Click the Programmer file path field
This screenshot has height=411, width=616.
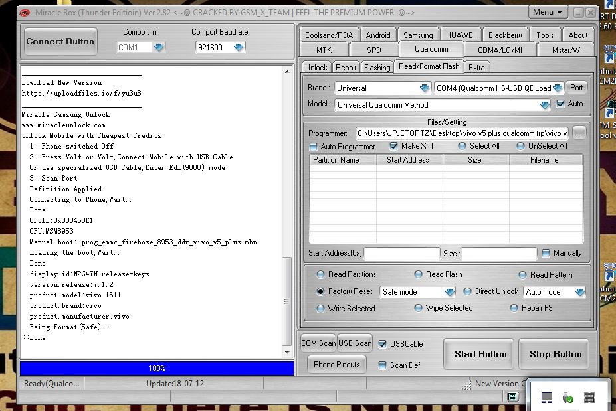click(x=462, y=133)
